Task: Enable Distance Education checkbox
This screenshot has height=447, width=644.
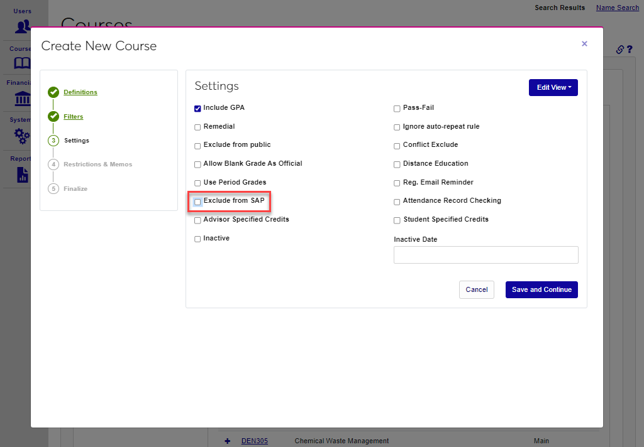Action: 397,164
